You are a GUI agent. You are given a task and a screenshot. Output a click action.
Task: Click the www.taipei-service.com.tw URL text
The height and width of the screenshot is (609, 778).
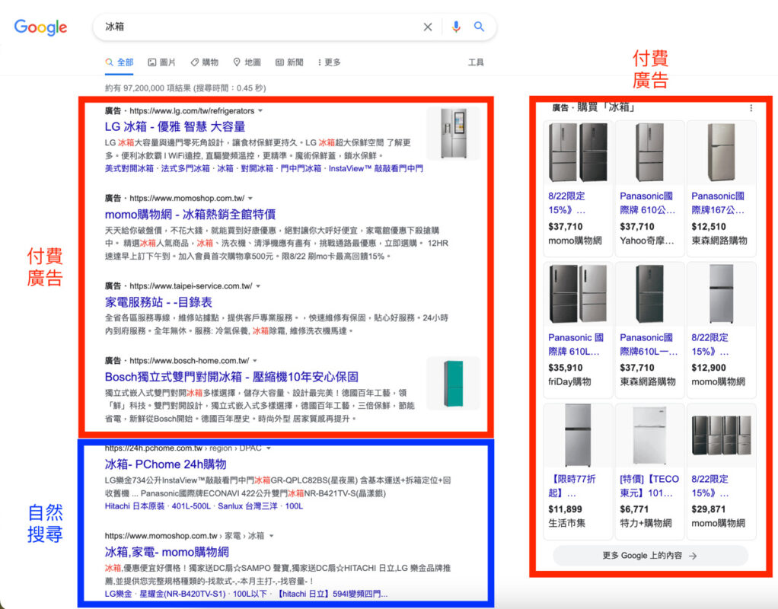point(191,286)
